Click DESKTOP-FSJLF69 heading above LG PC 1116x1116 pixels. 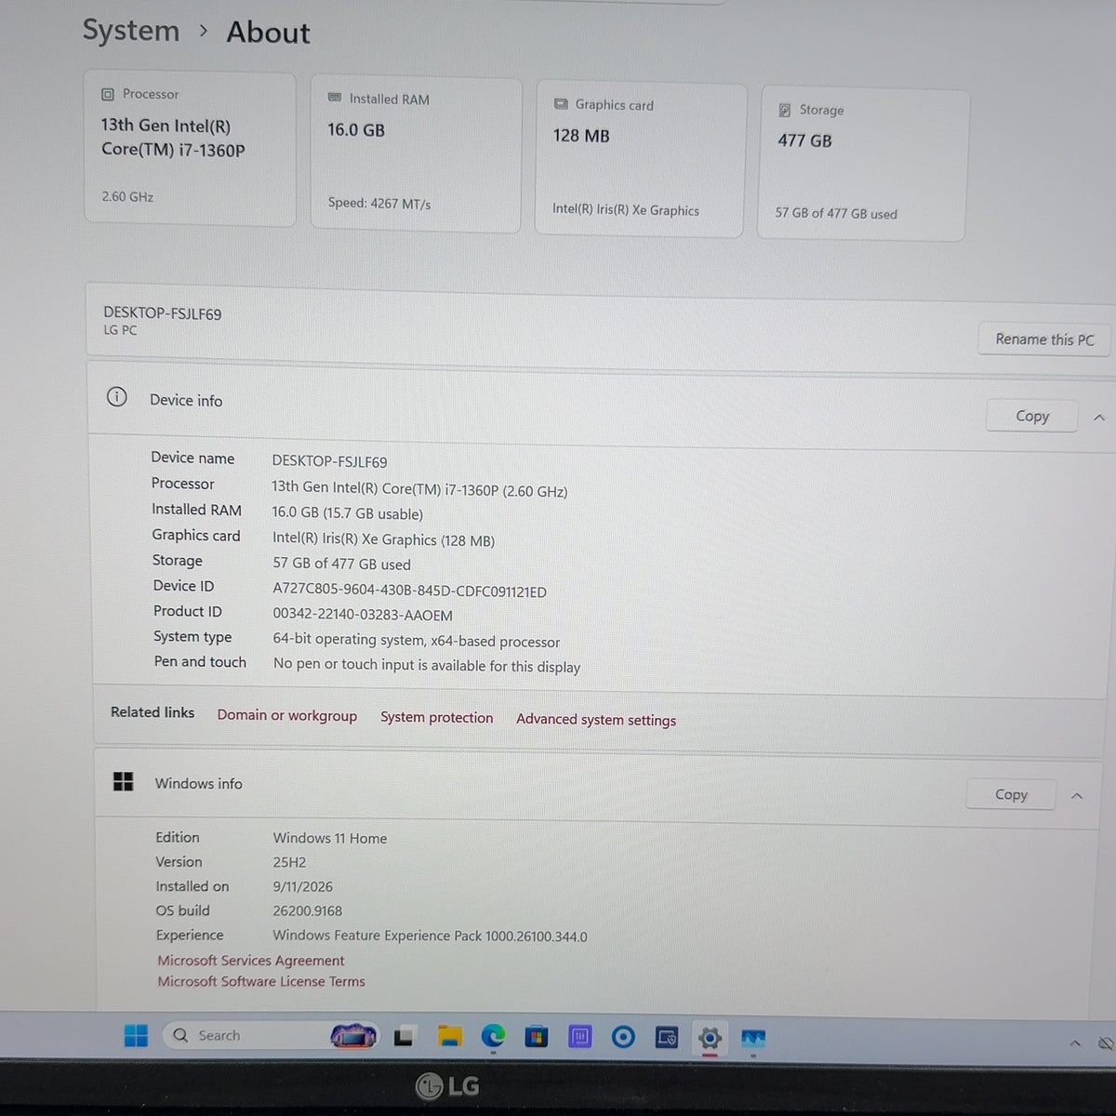tap(163, 313)
